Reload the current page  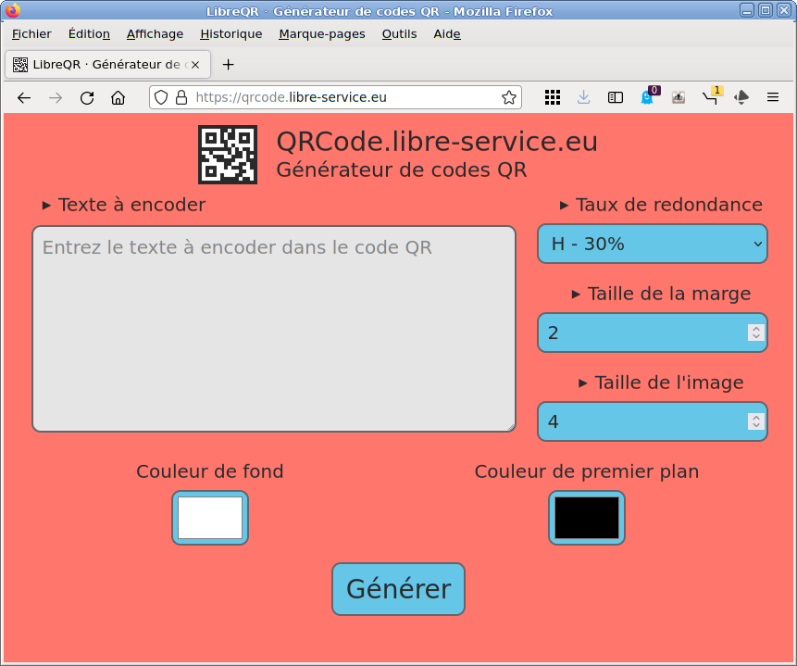coord(87,97)
